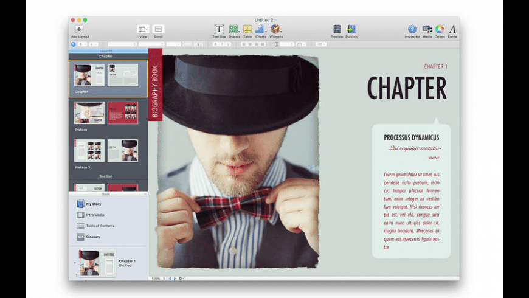
Task: Open the font family dropdown in format bar
Action: [122, 44]
